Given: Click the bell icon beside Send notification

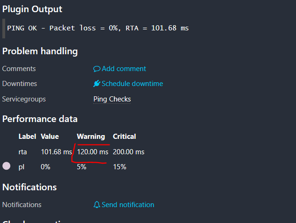Looking at the screenshot, I should point(97,205).
